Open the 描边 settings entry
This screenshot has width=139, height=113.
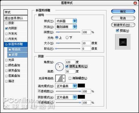pyautogui.click(x=11, y=81)
